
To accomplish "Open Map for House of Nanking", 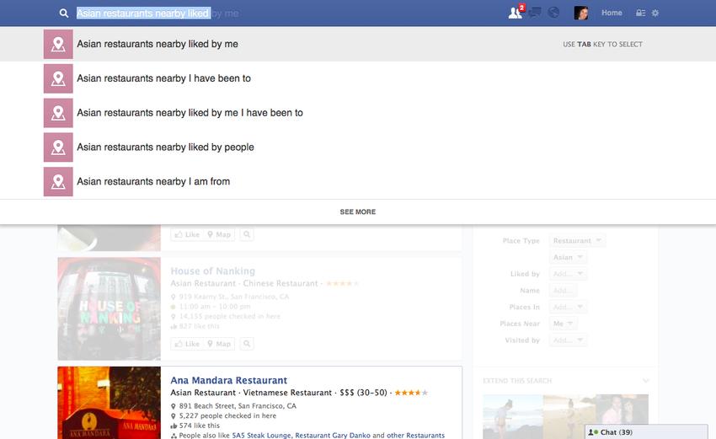I will tap(219, 344).
